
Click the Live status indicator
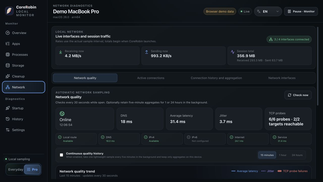(x=245, y=11)
